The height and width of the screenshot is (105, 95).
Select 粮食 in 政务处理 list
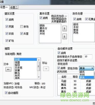[x=76, y=30]
